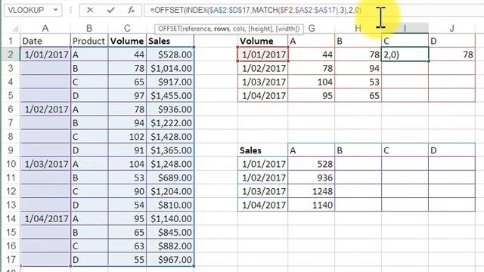Select cell with volume 102
The image size is (484, 272).
[x=127, y=137]
